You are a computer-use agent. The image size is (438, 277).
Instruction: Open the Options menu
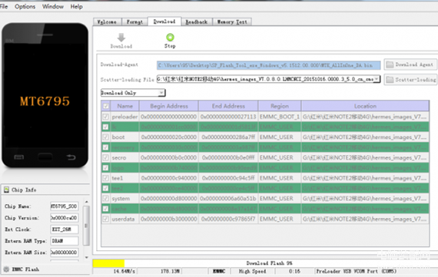[x=25, y=6]
